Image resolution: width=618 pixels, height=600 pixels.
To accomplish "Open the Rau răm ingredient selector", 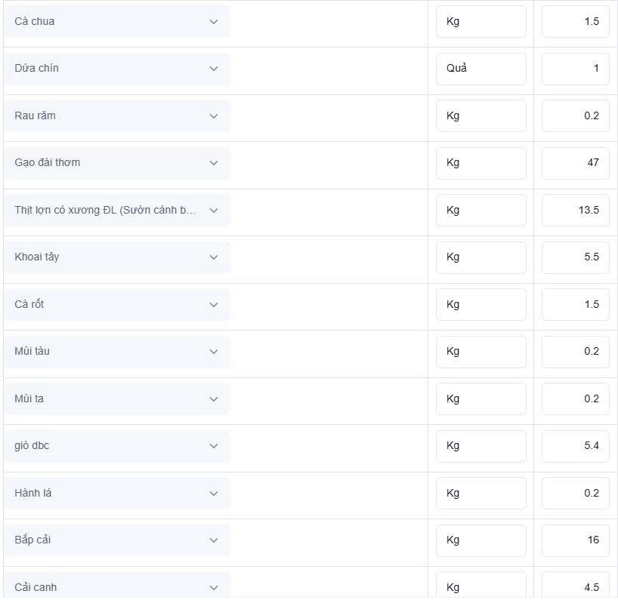I will pos(117,115).
